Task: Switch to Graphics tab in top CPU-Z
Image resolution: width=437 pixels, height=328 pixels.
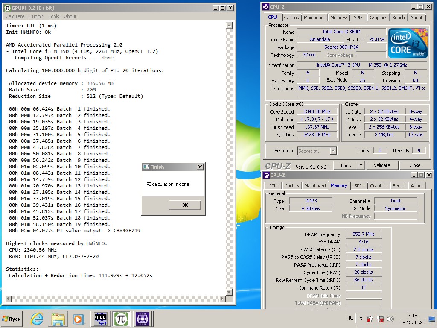Action: tap(378, 17)
